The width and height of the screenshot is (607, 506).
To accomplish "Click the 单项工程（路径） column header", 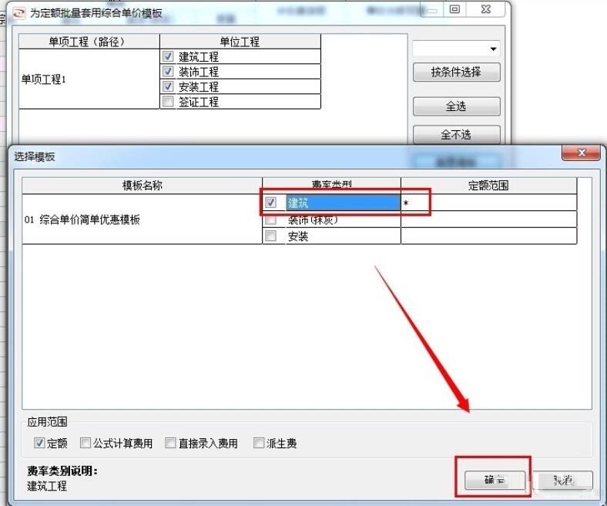I will coord(89,42).
